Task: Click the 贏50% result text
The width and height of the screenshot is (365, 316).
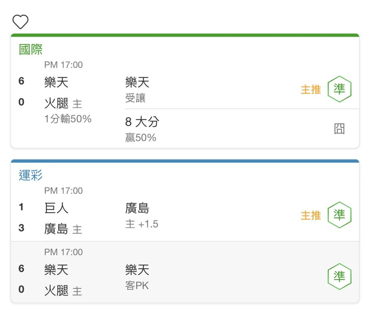Action: click(141, 138)
